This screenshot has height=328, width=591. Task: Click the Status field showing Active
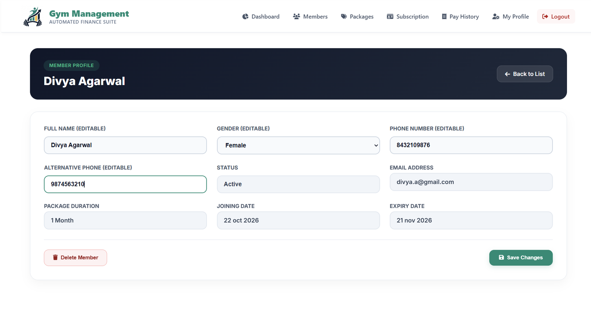pos(298,184)
